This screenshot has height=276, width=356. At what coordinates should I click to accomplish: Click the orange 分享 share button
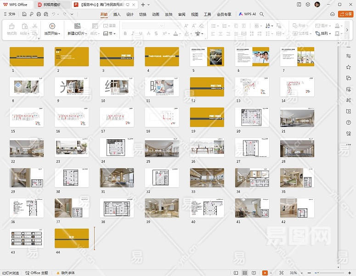point(345,14)
